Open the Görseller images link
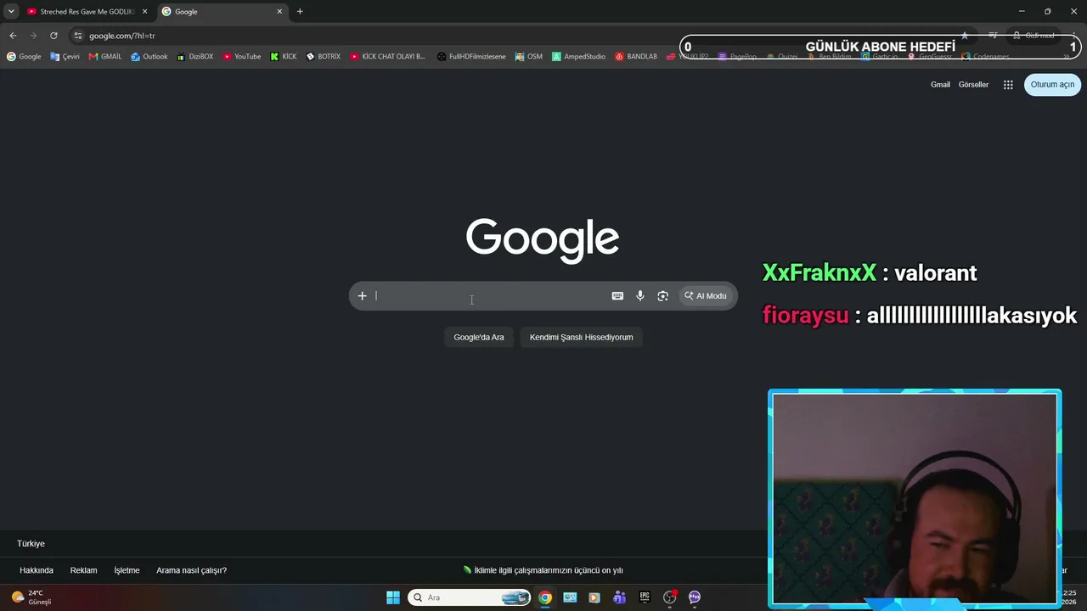 973,85
